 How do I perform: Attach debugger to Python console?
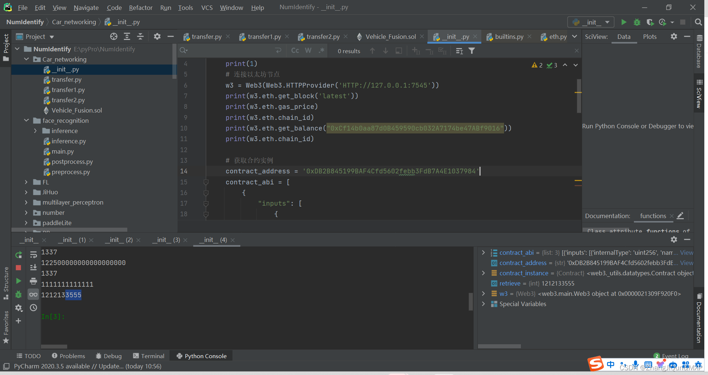click(x=18, y=294)
